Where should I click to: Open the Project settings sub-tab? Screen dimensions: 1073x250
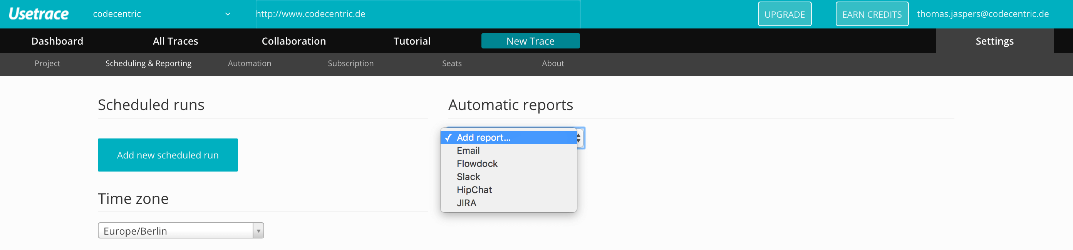coord(47,63)
